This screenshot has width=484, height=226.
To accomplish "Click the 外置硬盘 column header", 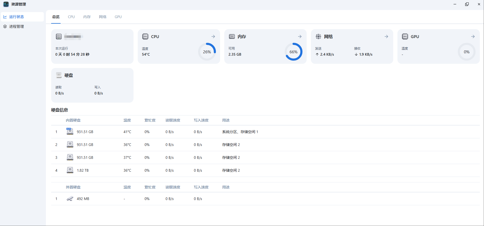I will pyautogui.click(x=73, y=187).
